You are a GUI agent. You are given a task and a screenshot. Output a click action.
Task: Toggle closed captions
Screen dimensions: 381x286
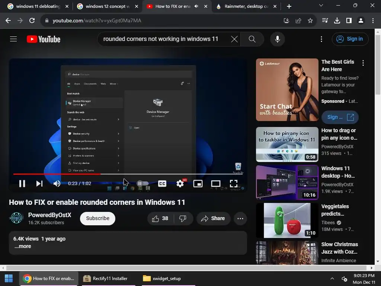pyautogui.click(x=162, y=183)
